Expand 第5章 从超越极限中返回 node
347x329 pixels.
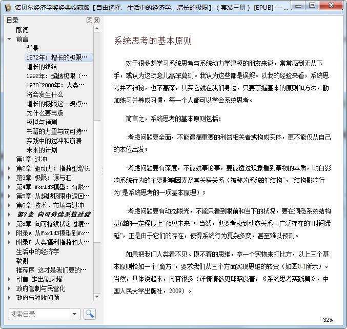tap(9, 196)
